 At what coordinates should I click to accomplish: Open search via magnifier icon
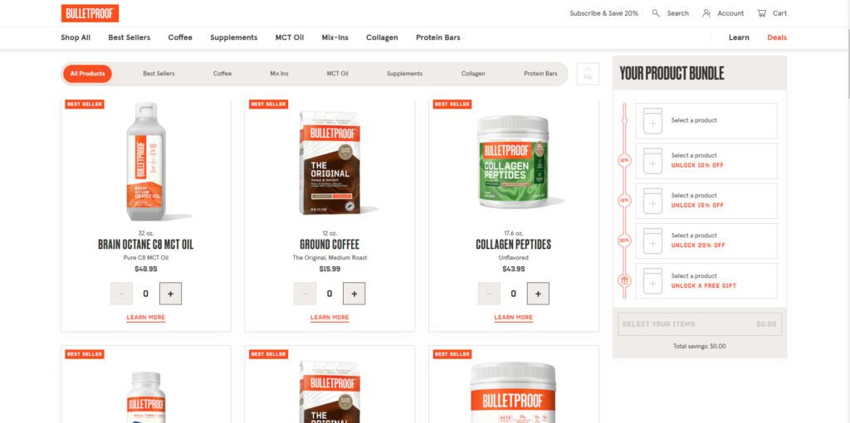tap(656, 13)
